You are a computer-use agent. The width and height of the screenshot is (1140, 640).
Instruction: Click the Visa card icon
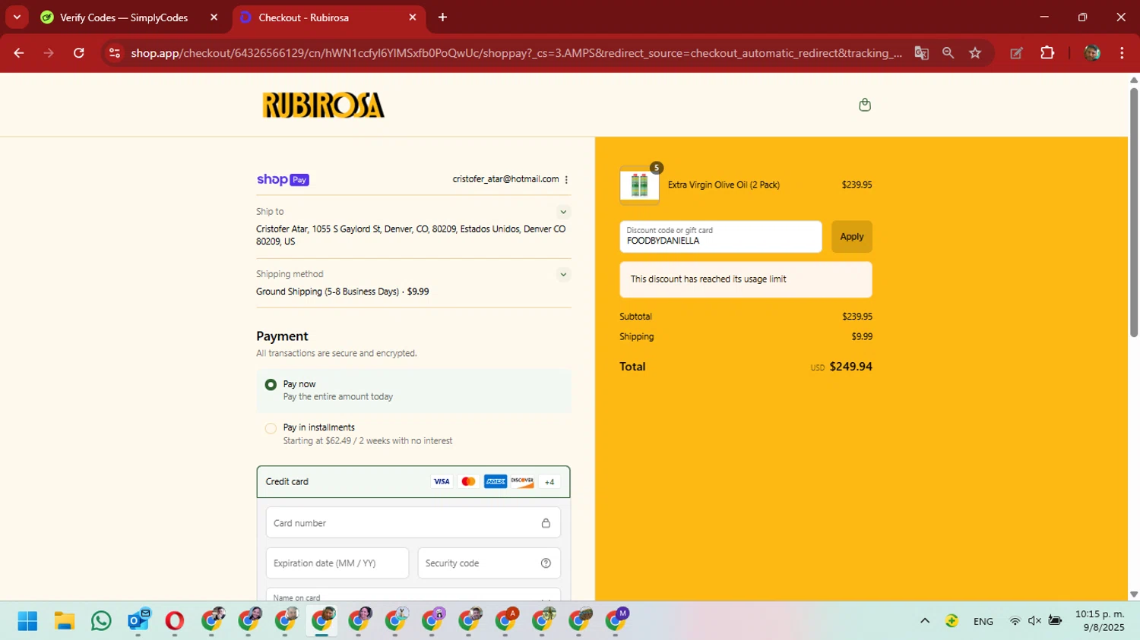442,481
